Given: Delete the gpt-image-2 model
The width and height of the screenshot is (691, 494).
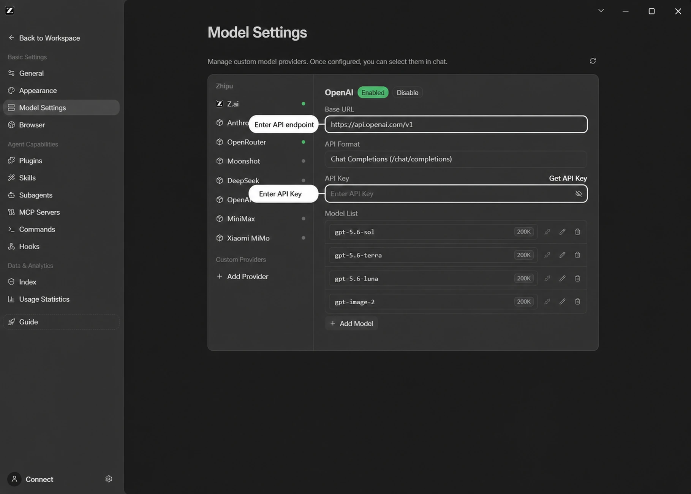Looking at the screenshot, I should [x=577, y=302].
